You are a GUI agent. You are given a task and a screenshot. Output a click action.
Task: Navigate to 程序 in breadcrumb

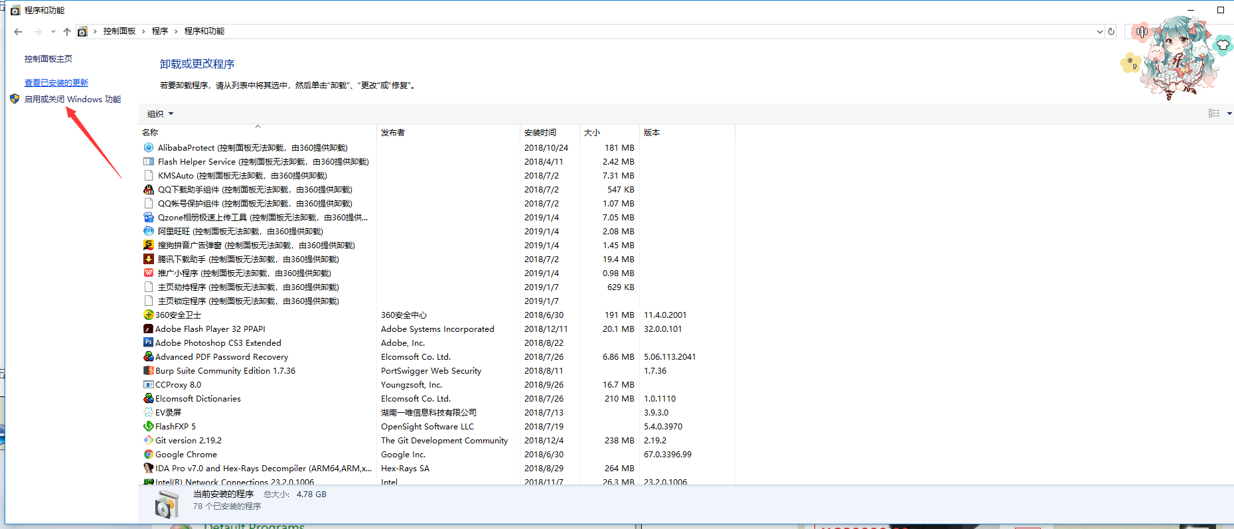point(160,31)
